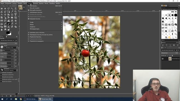The width and height of the screenshot is (180, 101).
Task: Select the Zoom magnifier tool
Action: [15, 12]
